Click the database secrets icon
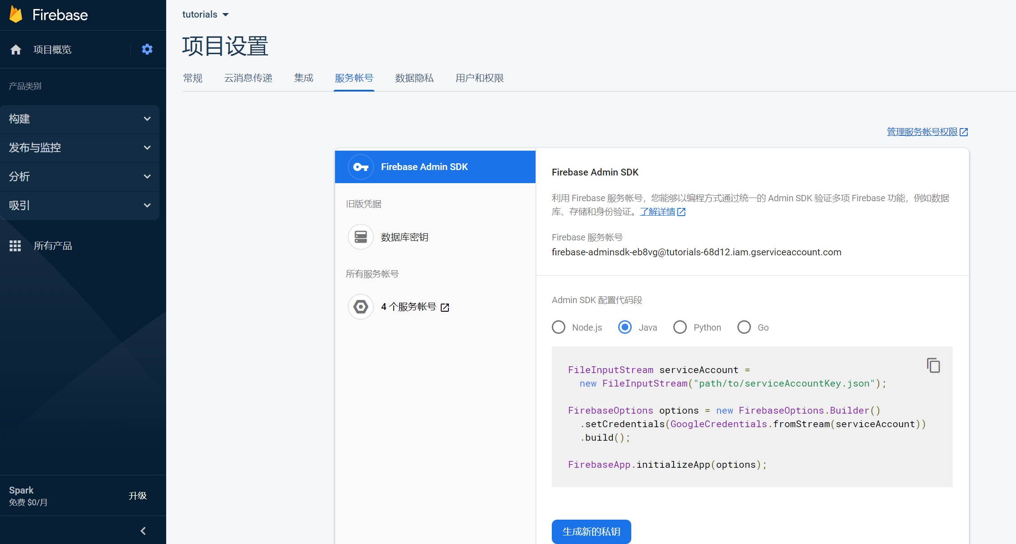Screen dimensions: 1016x544 [361, 237]
